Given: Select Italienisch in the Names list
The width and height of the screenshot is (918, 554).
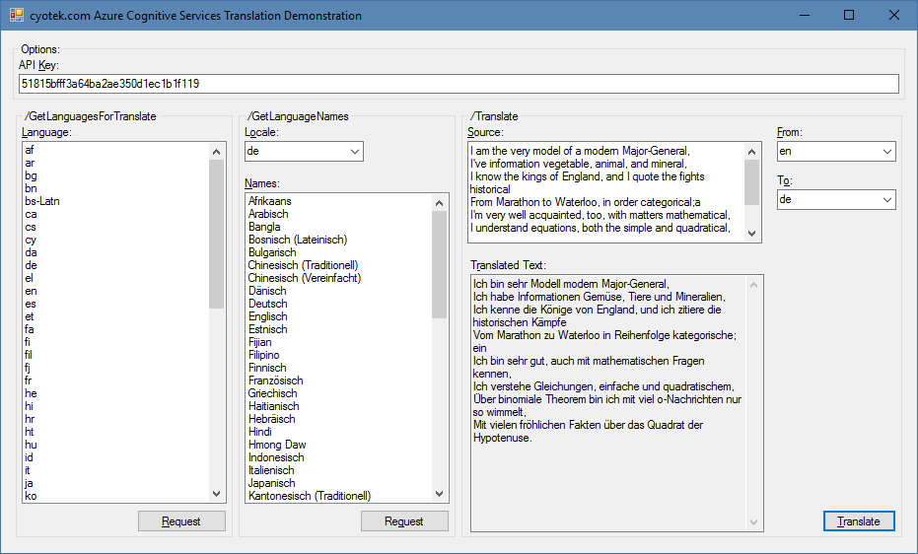Looking at the screenshot, I should point(339,471).
